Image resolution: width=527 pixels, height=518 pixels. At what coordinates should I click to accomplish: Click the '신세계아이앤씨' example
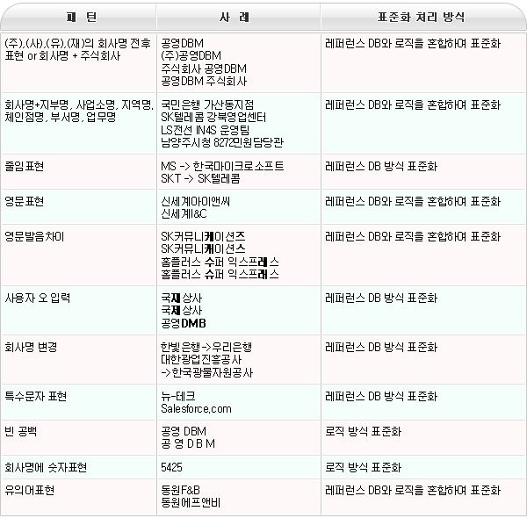195,202
